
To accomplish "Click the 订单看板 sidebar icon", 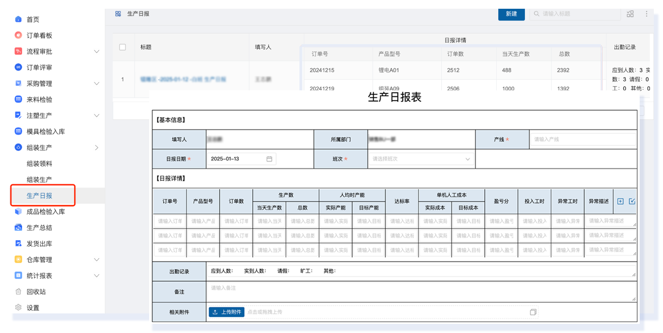I will [18, 35].
